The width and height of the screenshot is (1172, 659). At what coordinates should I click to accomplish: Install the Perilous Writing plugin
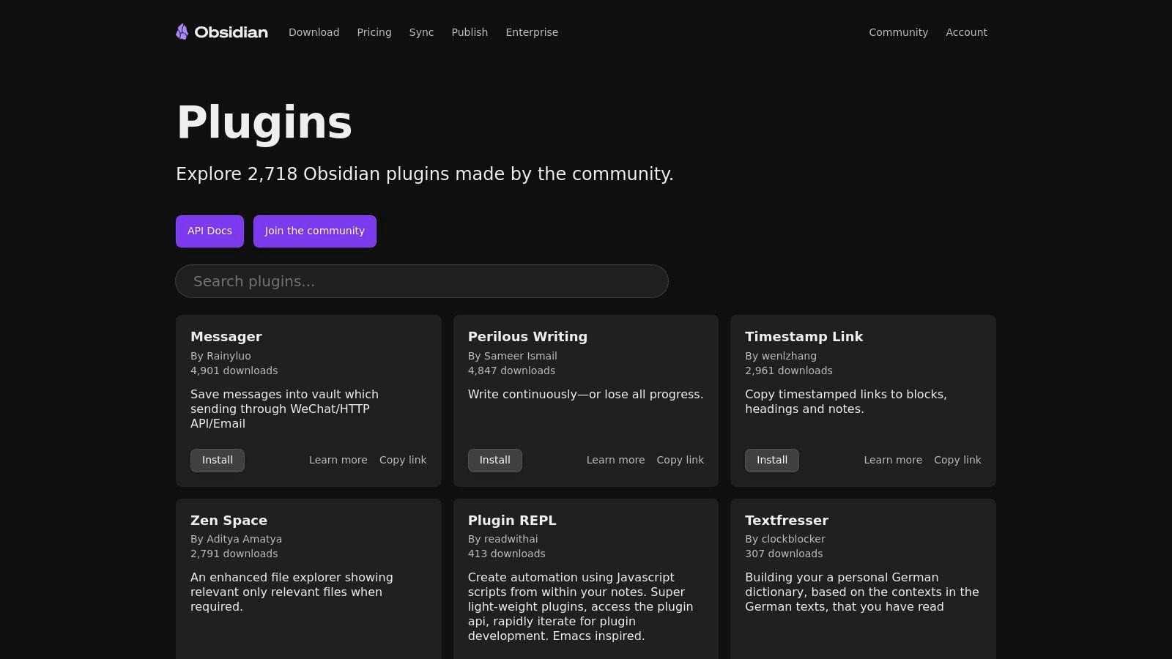tap(495, 461)
